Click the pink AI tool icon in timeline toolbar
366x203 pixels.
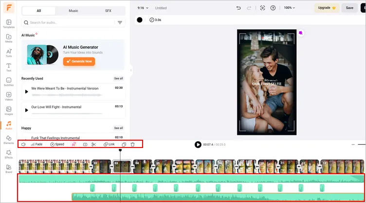click(74, 145)
